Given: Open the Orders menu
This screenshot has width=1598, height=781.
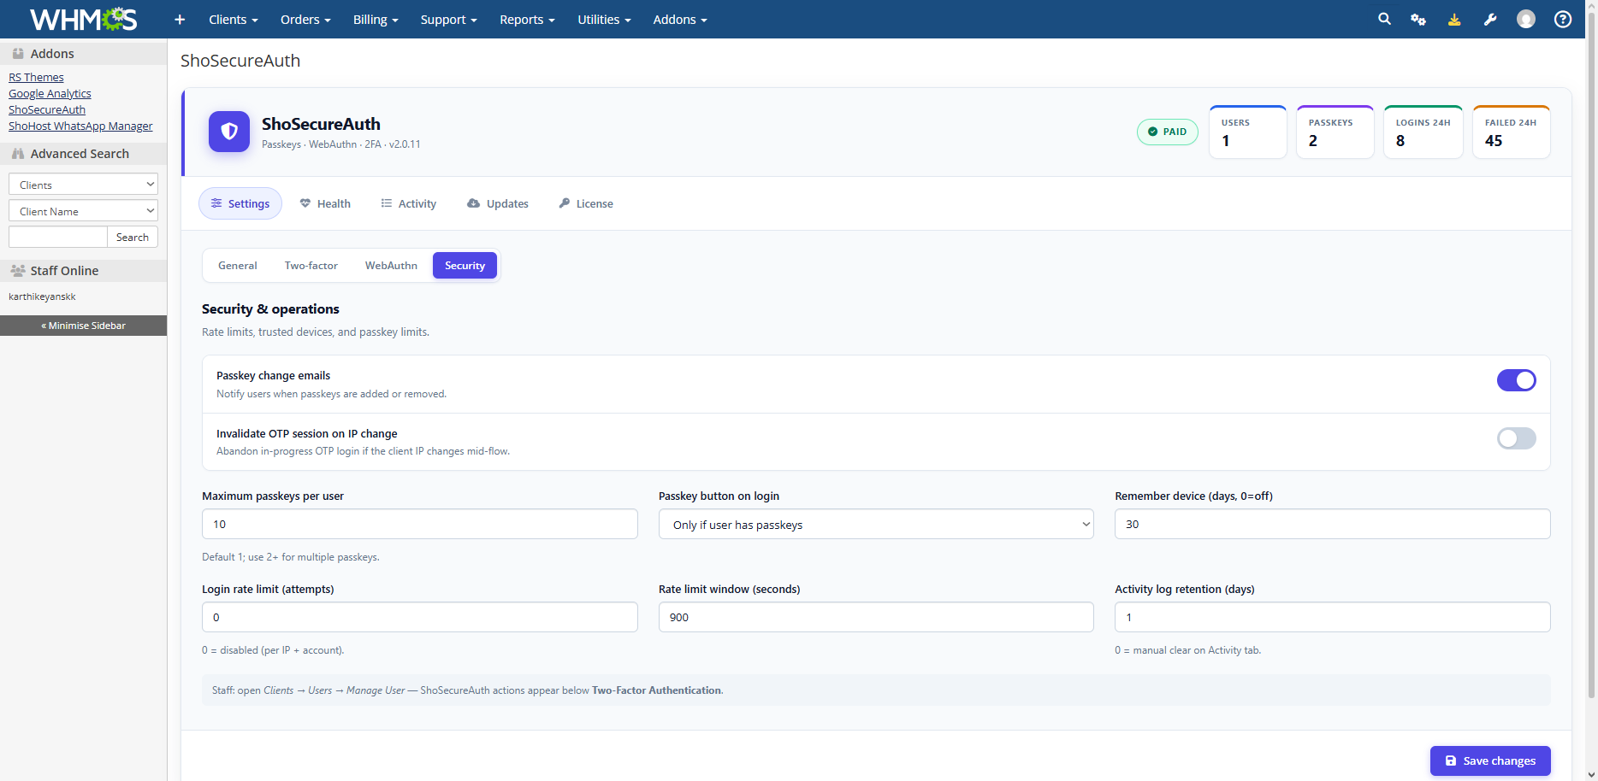Looking at the screenshot, I should click(x=305, y=19).
